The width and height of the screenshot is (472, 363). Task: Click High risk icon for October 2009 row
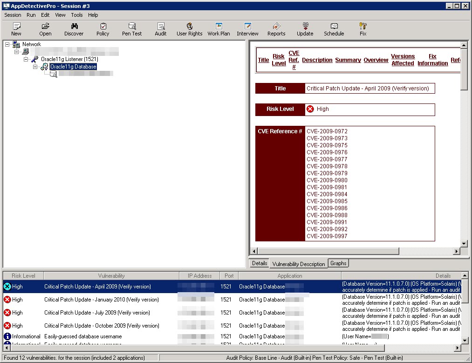coord(7,325)
